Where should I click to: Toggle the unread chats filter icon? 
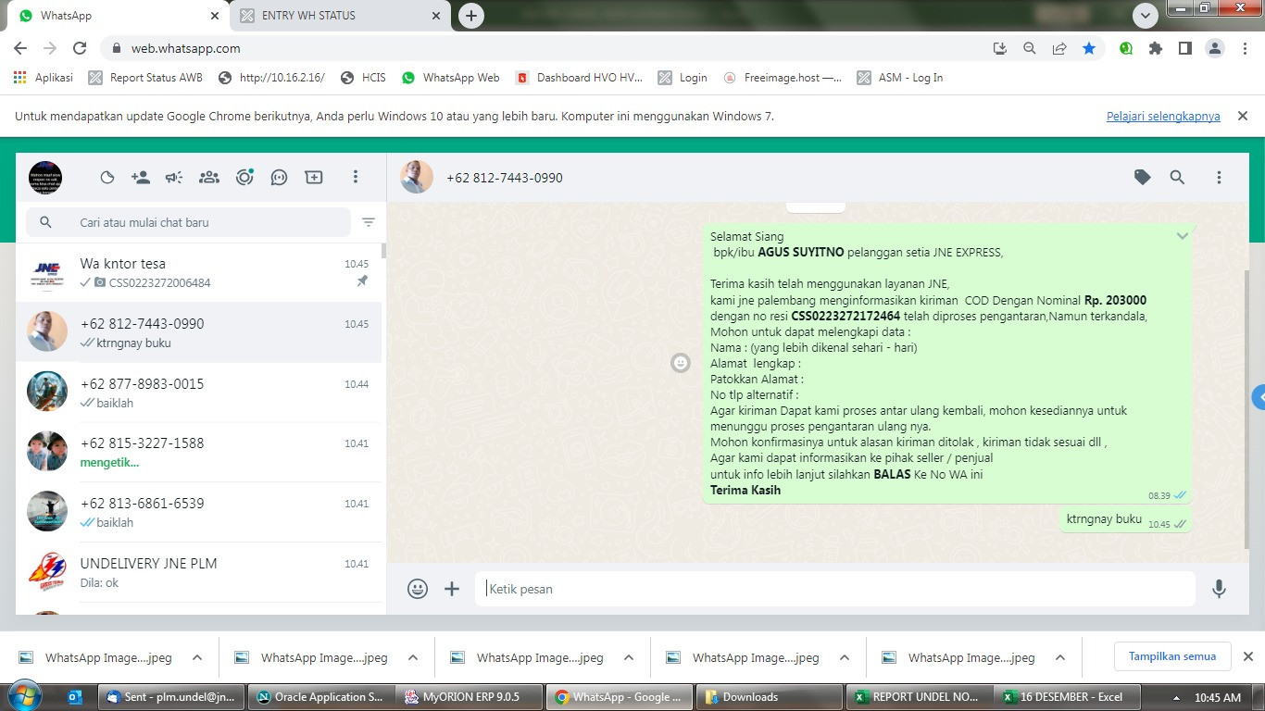pos(369,222)
